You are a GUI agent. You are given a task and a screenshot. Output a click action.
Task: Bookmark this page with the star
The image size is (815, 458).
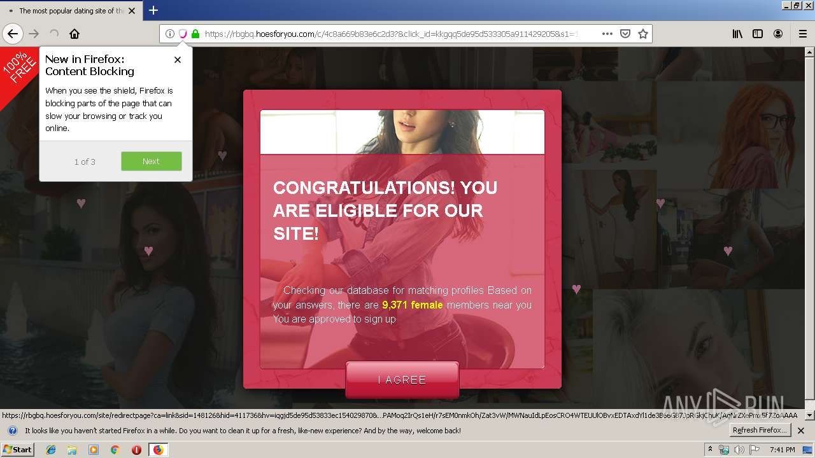pyautogui.click(x=643, y=34)
